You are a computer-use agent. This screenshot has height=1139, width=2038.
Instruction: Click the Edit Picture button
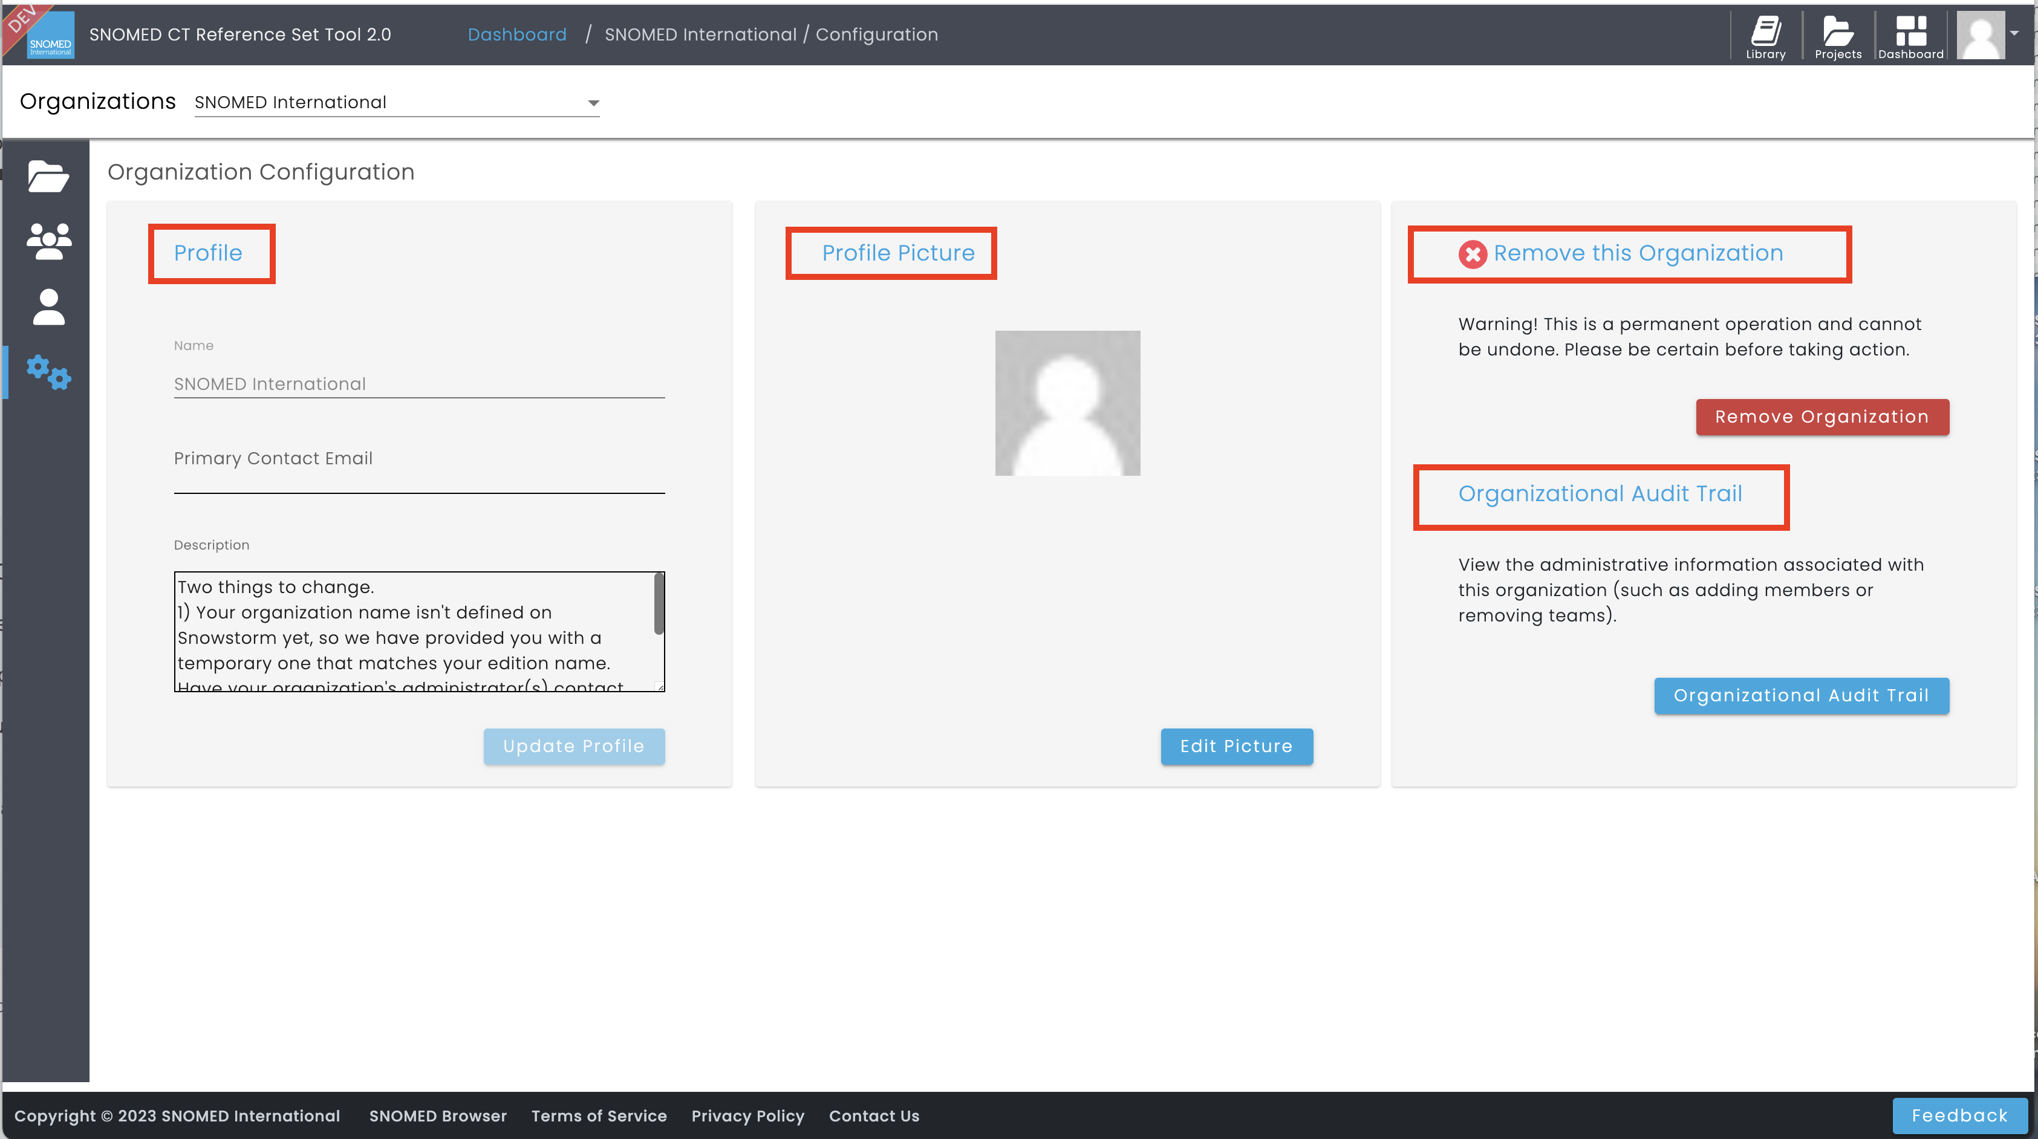tap(1235, 746)
